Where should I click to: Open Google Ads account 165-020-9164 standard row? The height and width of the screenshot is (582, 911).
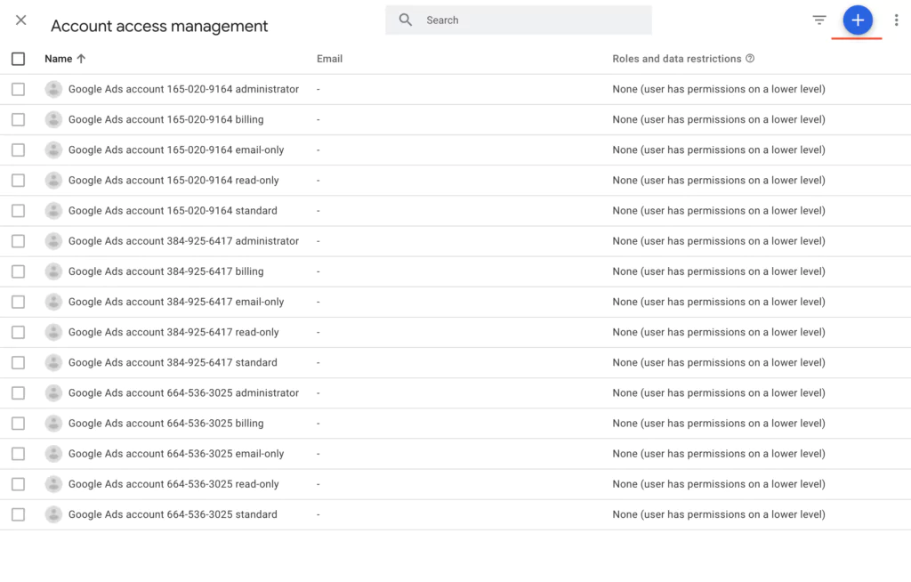click(173, 211)
